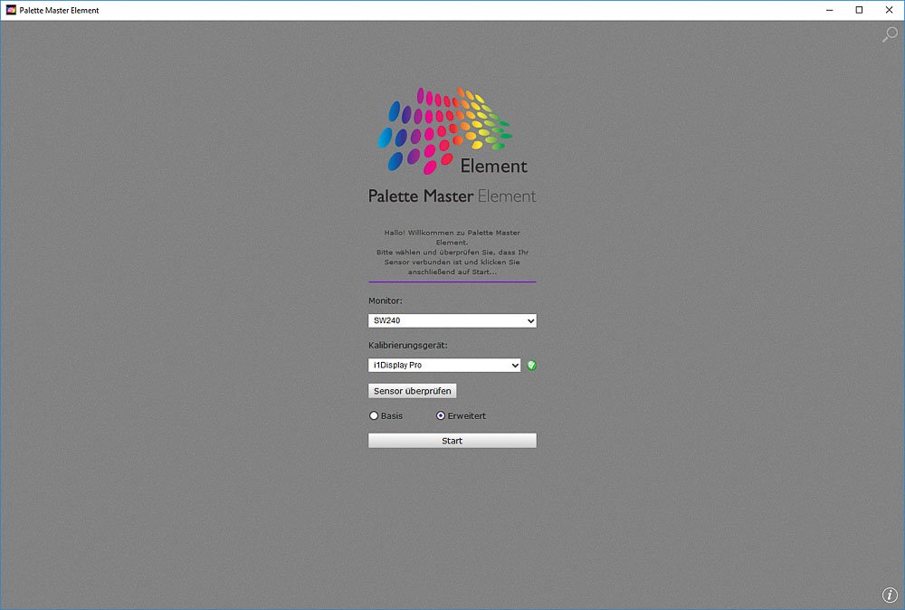The image size is (905, 610).
Task: Click the Start button
Action: (452, 441)
